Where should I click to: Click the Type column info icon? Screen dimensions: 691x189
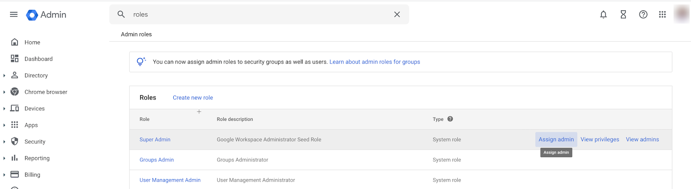click(x=450, y=119)
